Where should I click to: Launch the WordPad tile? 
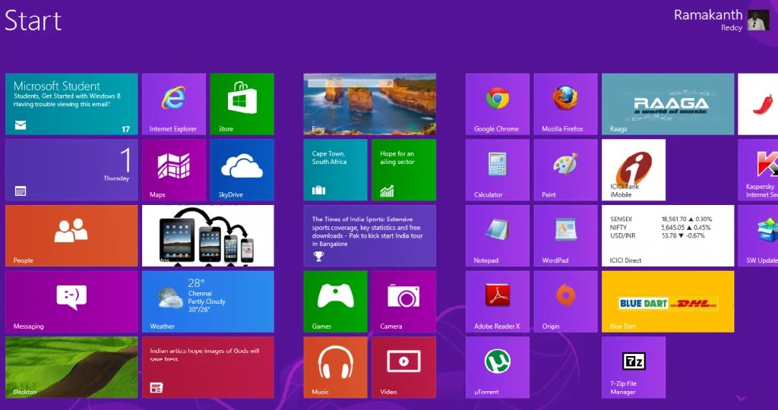point(565,235)
